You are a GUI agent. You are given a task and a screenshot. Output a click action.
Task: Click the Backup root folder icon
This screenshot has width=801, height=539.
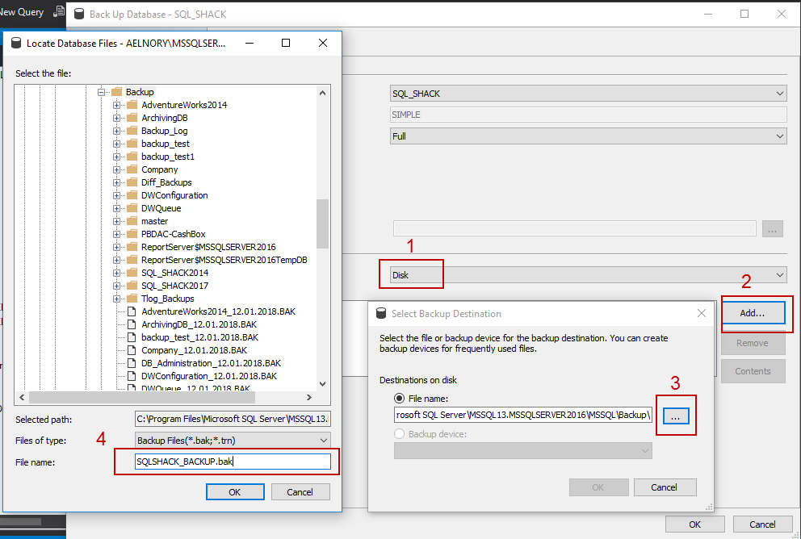(x=117, y=92)
